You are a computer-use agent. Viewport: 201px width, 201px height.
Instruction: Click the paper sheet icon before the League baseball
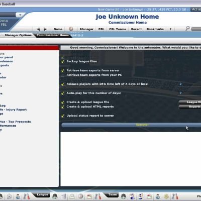coord(72,196)
